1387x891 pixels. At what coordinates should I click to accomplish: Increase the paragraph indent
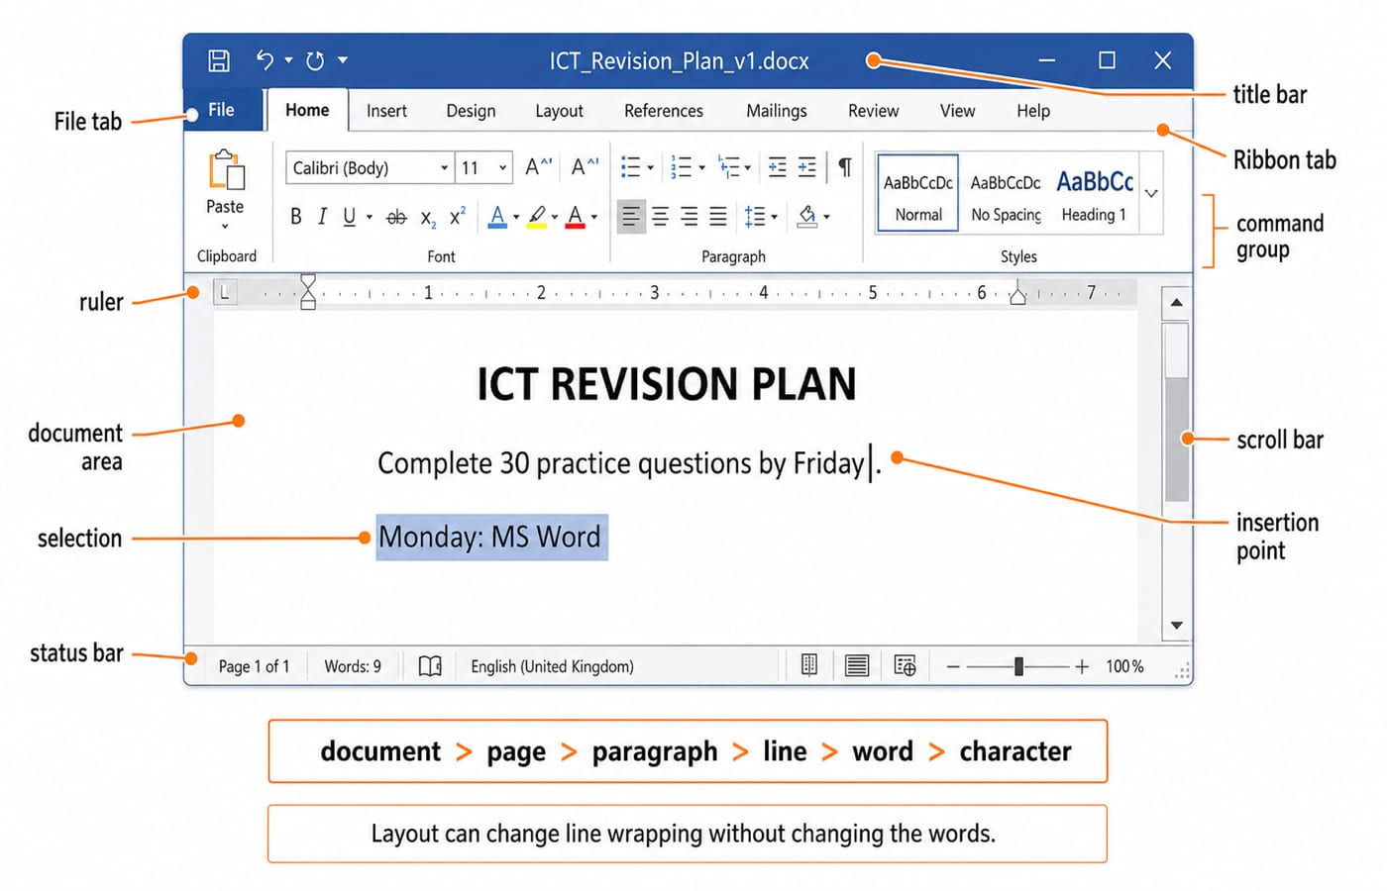pyautogui.click(x=807, y=167)
